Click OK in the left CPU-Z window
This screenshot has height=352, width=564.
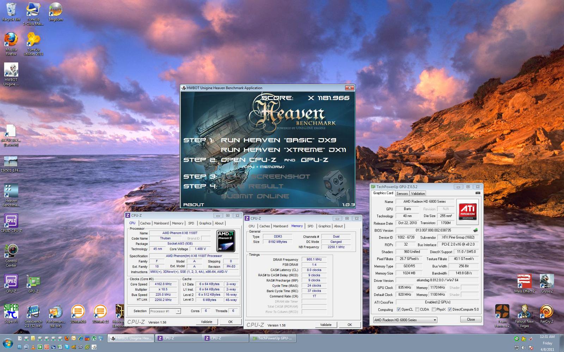[x=230, y=322]
